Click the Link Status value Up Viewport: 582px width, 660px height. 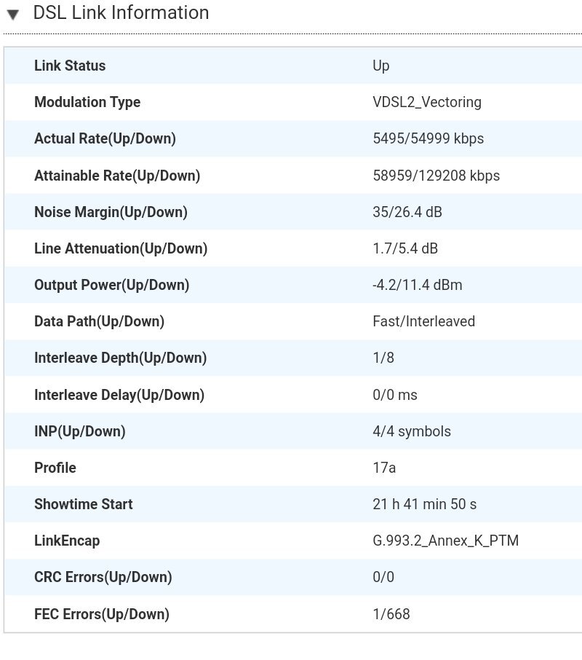pyautogui.click(x=380, y=66)
